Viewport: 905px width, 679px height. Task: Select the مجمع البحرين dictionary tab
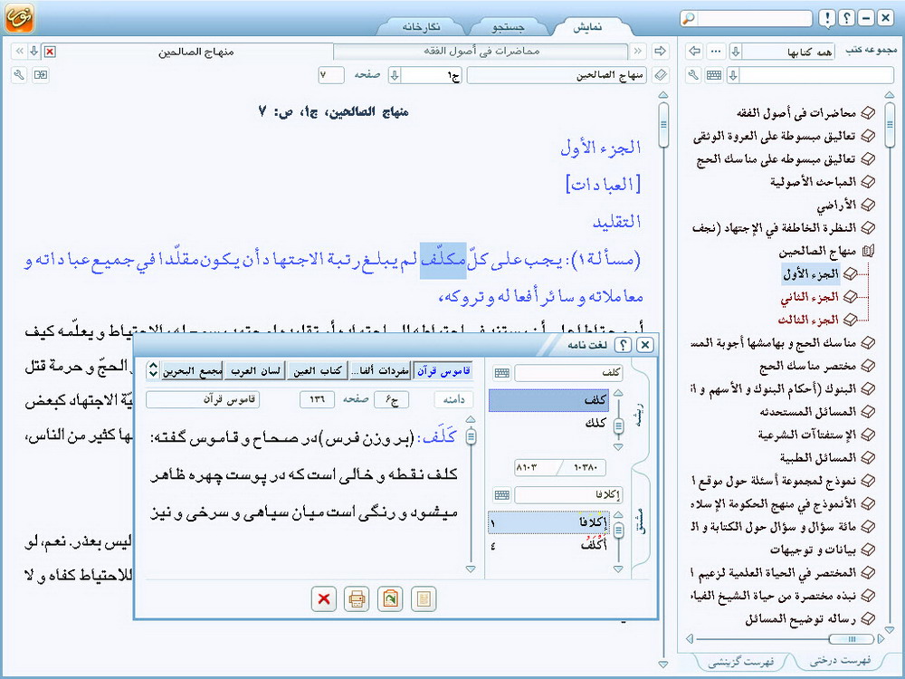tap(192, 370)
